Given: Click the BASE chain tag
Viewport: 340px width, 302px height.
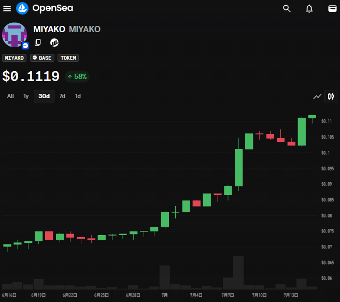Looking at the screenshot, I should click(42, 58).
